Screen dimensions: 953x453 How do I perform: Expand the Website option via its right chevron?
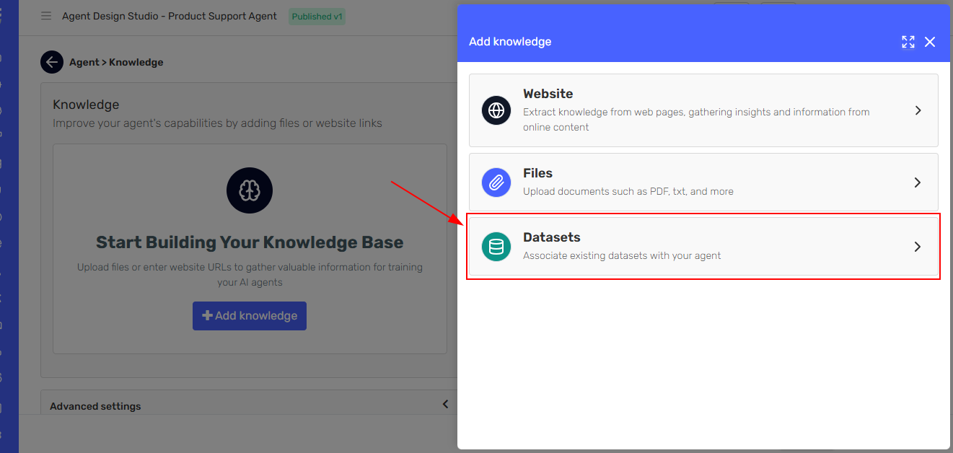tap(918, 110)
